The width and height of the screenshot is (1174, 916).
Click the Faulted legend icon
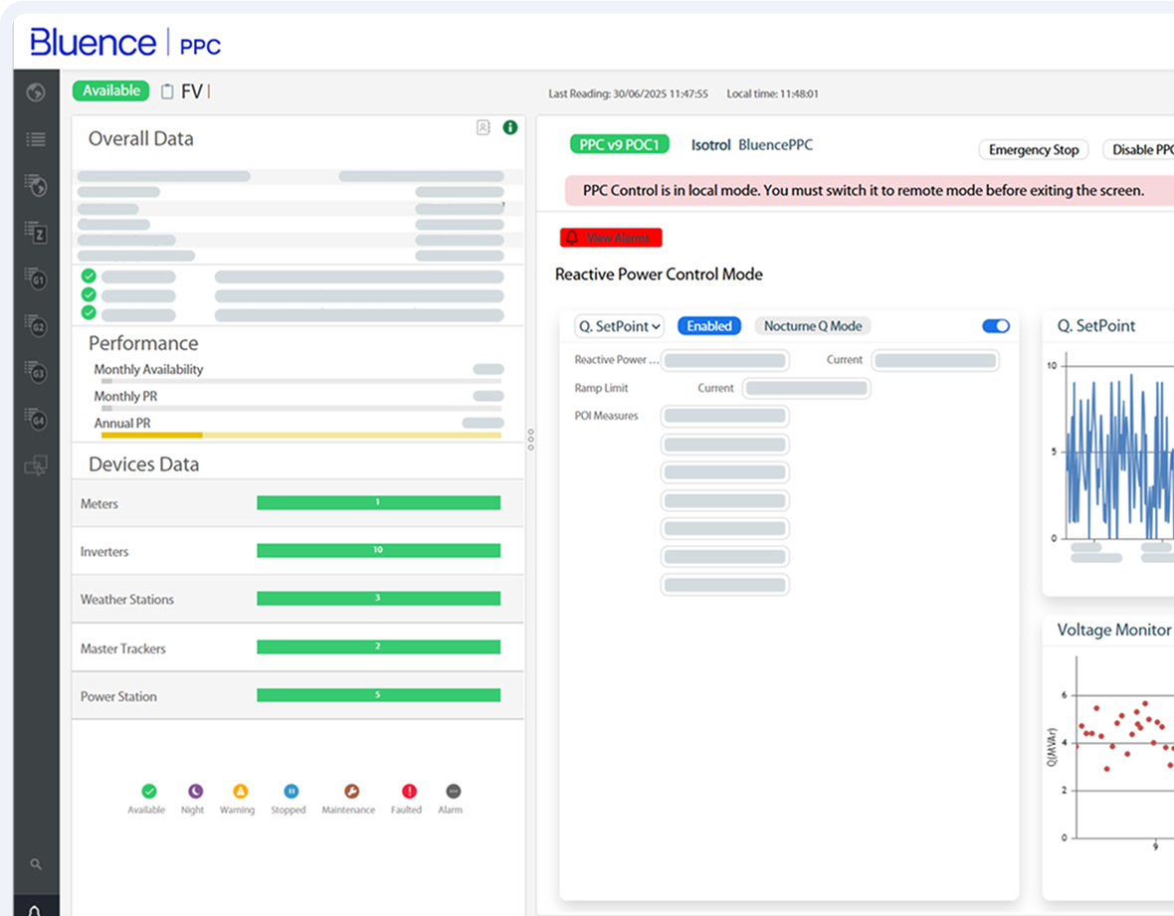point(409,791)
